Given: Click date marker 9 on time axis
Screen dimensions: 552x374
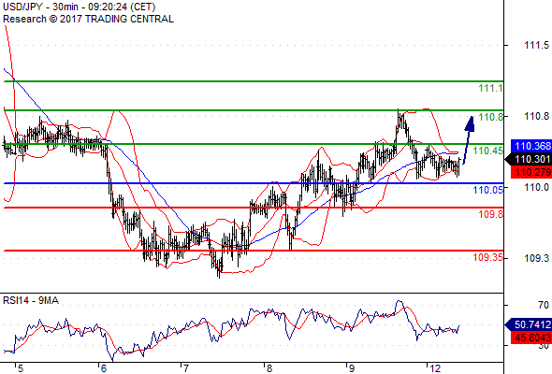Looking at the screenshot, I should pyautogui.click(x=351, y=368).
